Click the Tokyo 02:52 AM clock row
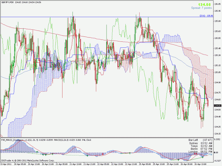 click(201, 146)
